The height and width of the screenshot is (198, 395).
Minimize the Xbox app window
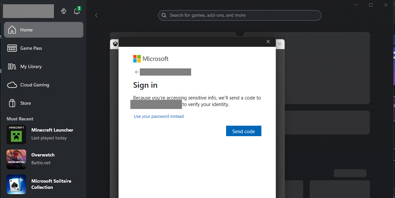click(356, 5)
